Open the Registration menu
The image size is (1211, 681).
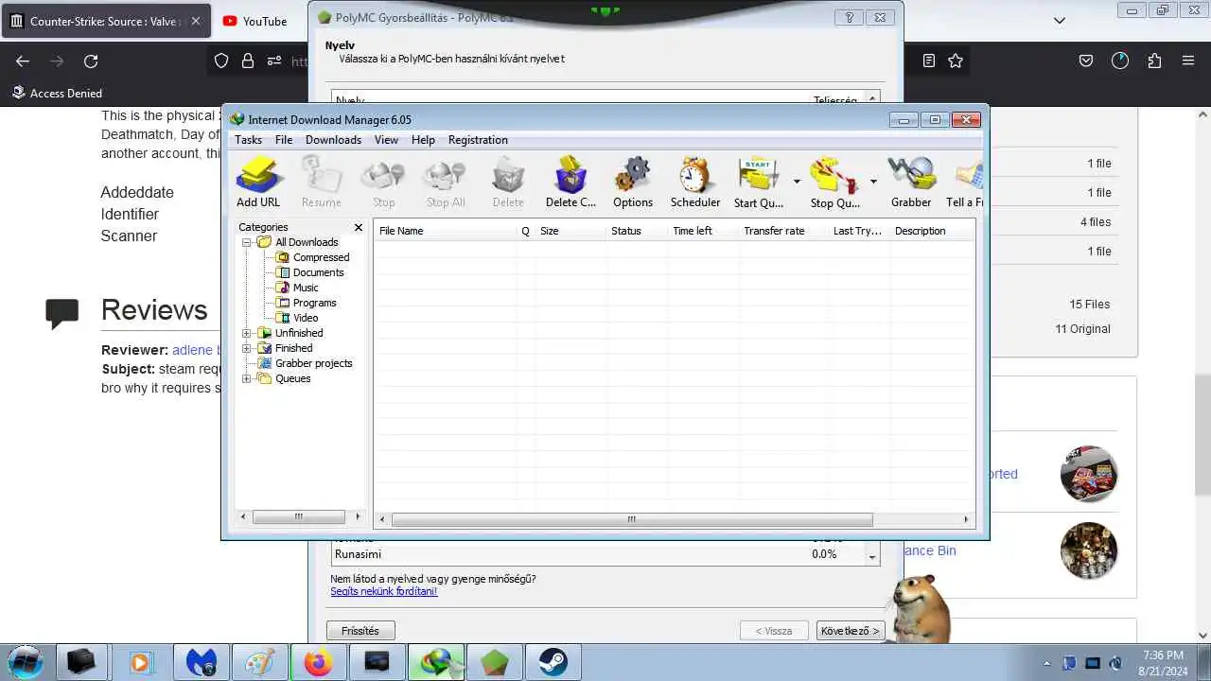478,140
